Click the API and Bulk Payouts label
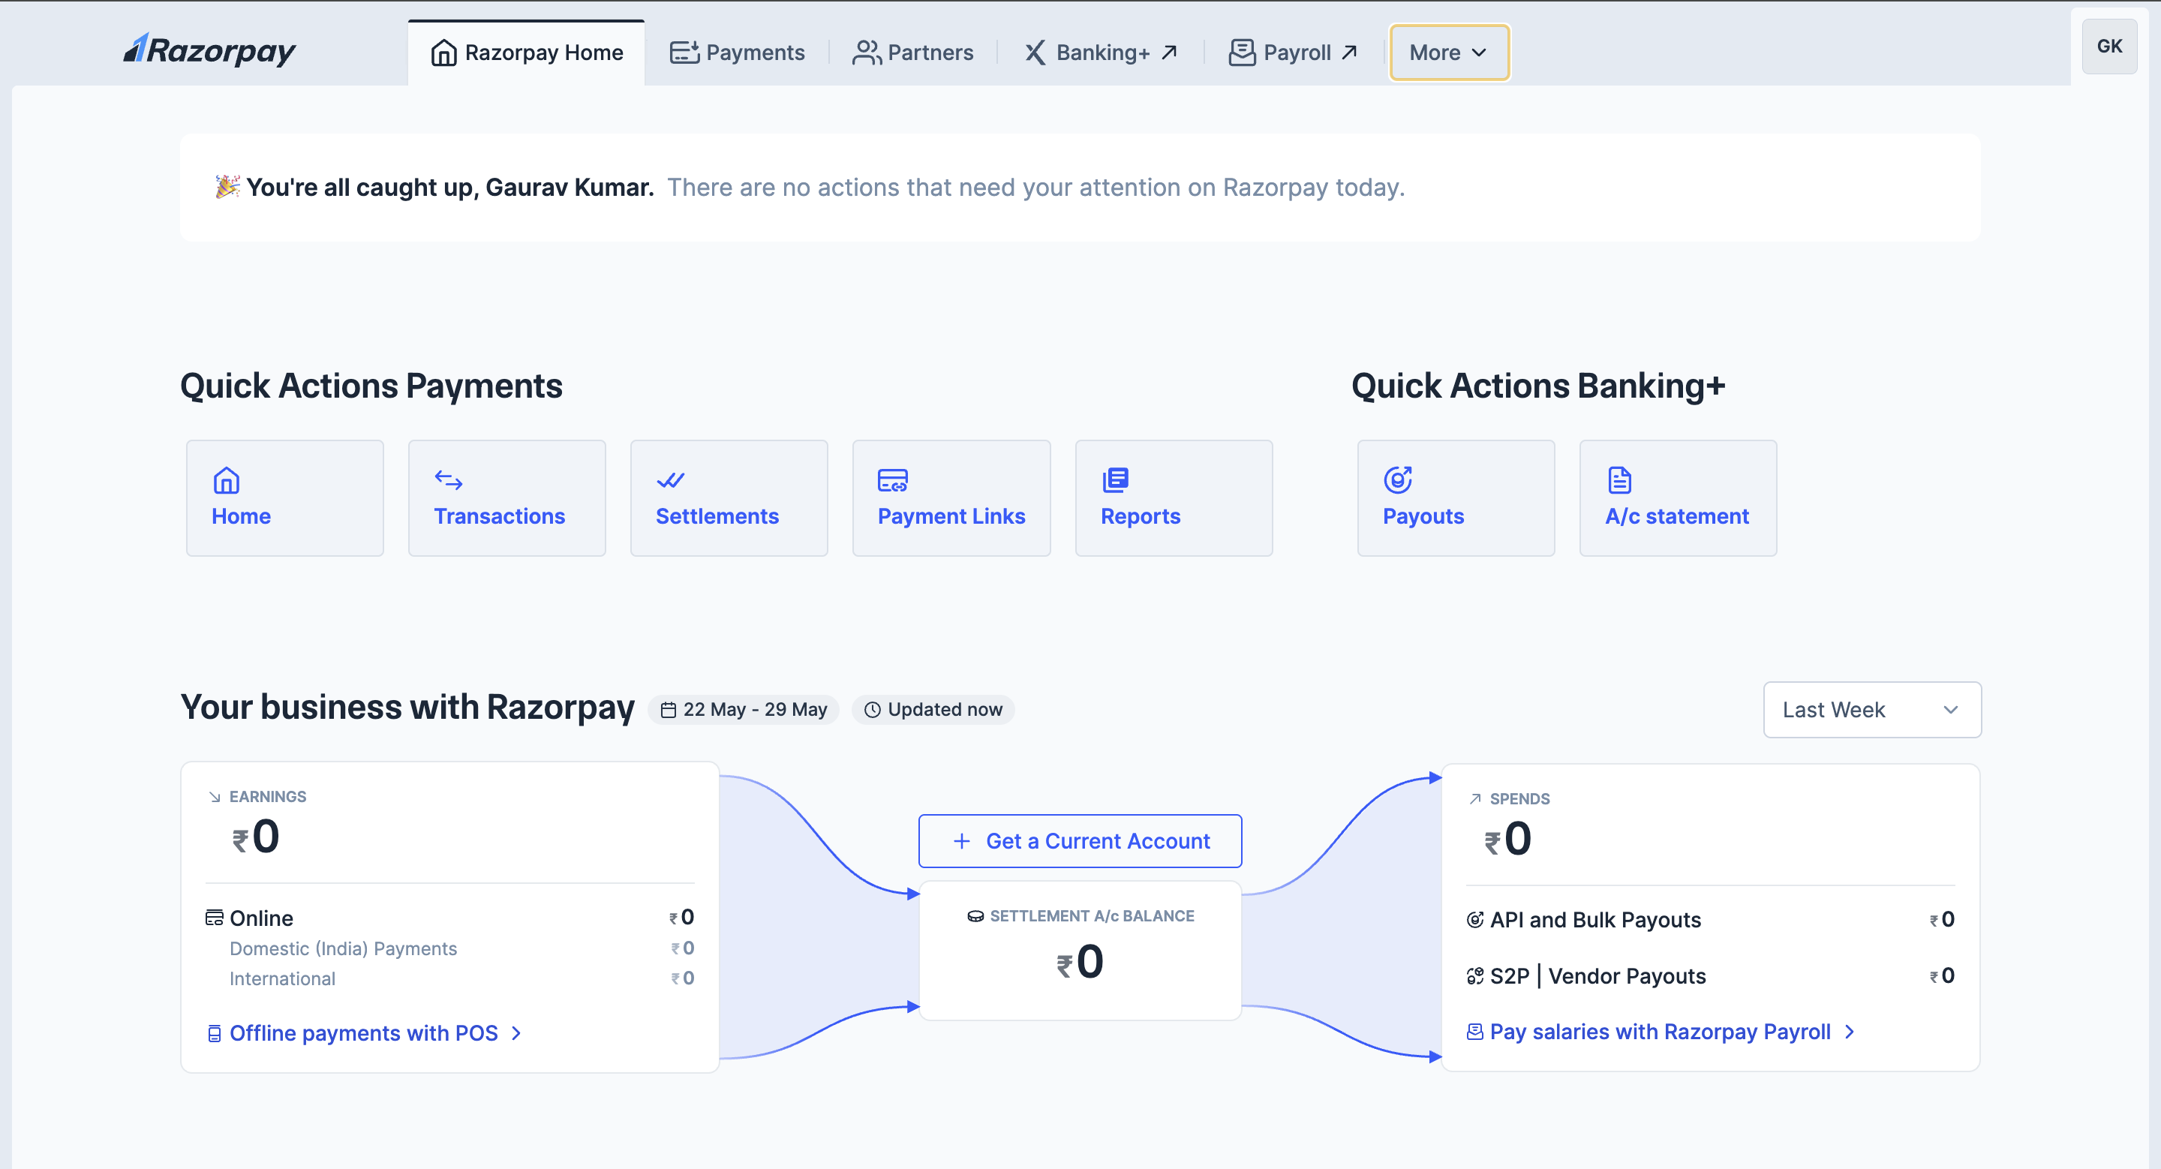 [1595, 921]
